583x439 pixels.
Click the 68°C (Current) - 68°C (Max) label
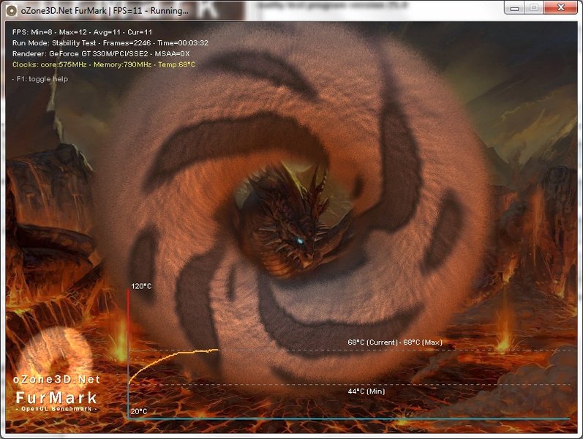(395, 342)
